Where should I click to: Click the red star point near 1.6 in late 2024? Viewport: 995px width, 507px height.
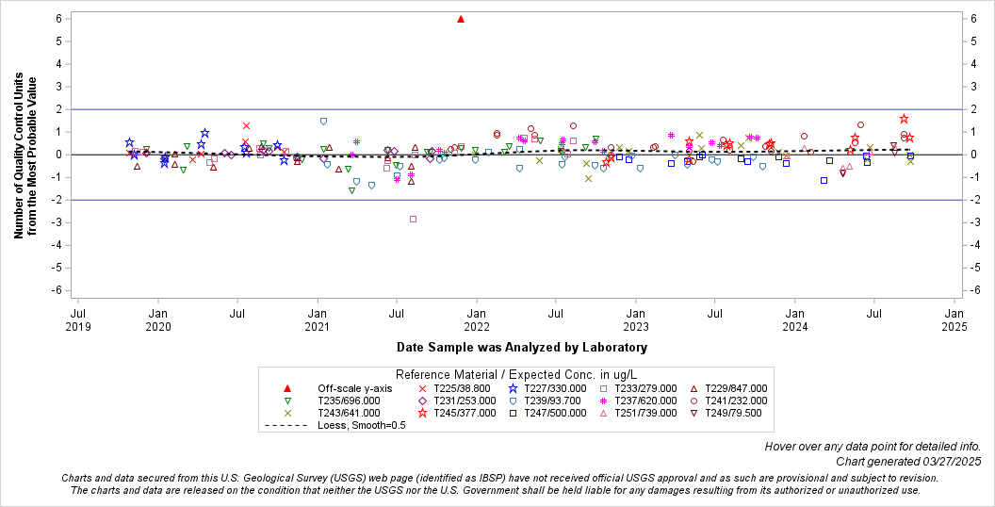click(x=905, y=119)
